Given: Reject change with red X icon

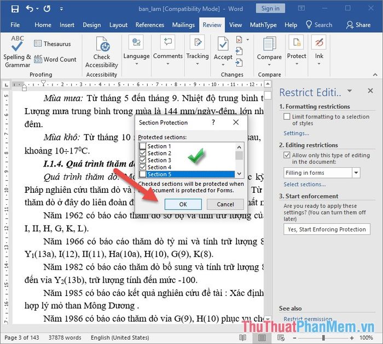Looking at the screenshot, I should [239, 39].
